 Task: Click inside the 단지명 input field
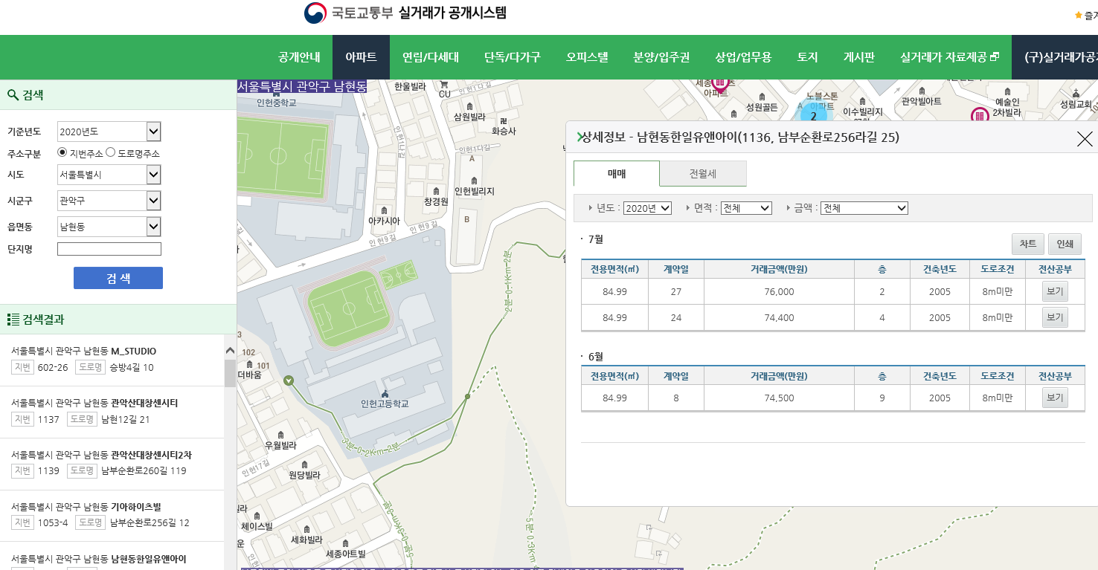click(109, 248)
